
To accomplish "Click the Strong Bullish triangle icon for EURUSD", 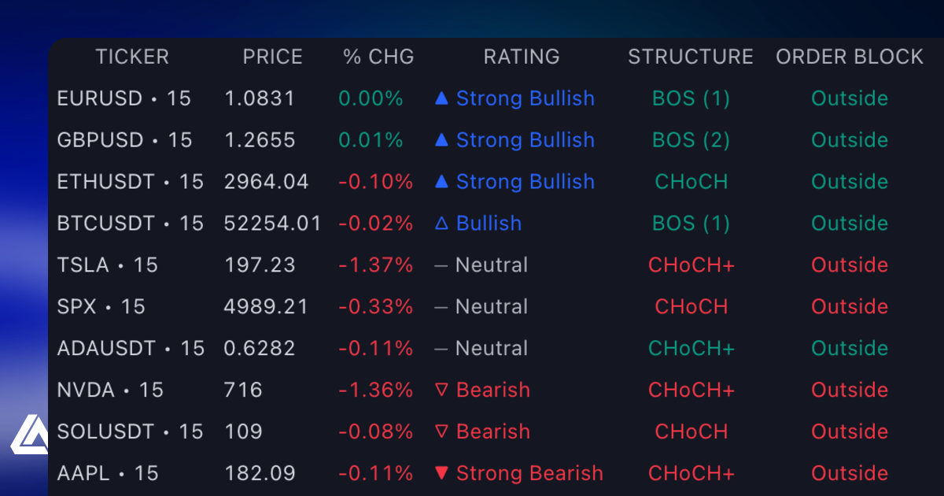I will pyautogui.click(x=441, y=98).
